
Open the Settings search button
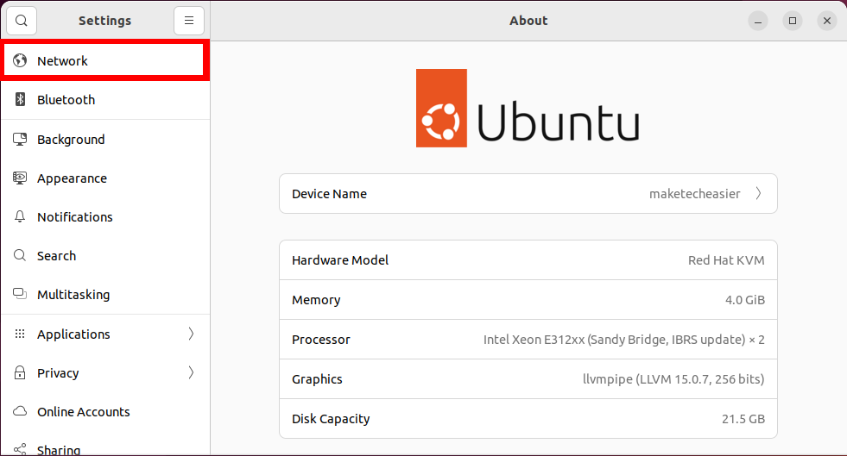(x=22, y=21)
